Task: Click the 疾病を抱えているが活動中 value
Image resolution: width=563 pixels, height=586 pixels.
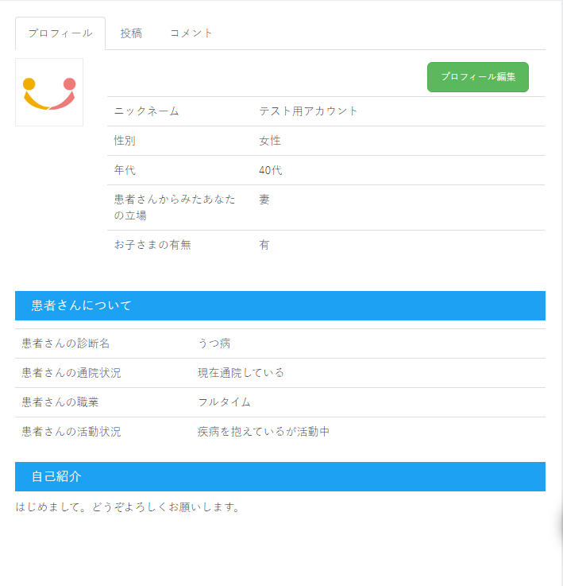Action: (263, 432)
